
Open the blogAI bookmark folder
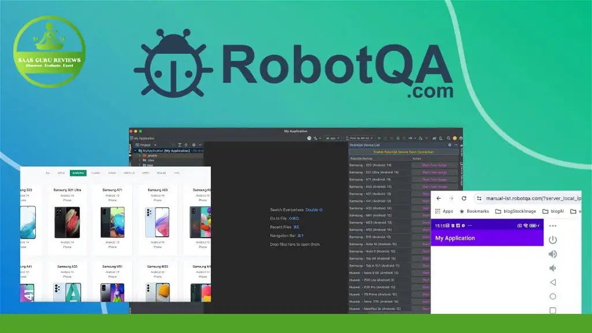coord(553,211)
